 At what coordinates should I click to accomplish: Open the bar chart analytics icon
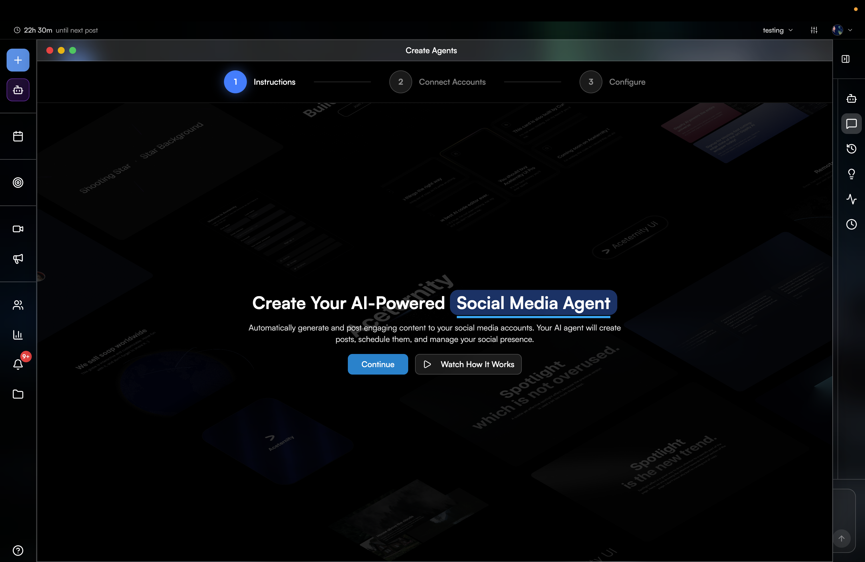(x=18, y=335)
